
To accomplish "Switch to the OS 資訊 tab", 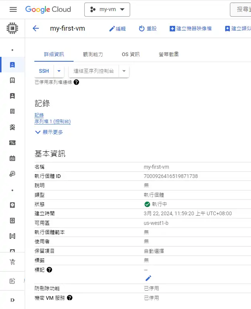I will point(131,54).
